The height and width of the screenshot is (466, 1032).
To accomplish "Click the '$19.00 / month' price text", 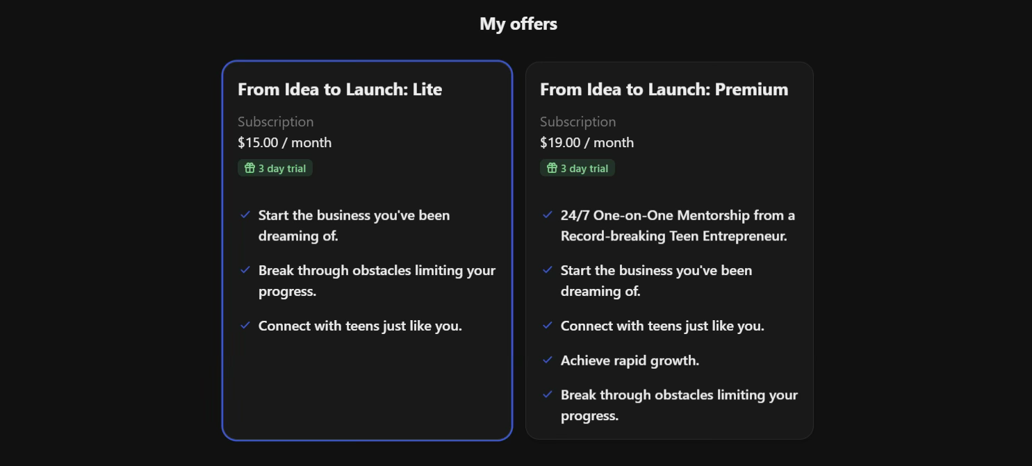I will (x=587, y=142).
